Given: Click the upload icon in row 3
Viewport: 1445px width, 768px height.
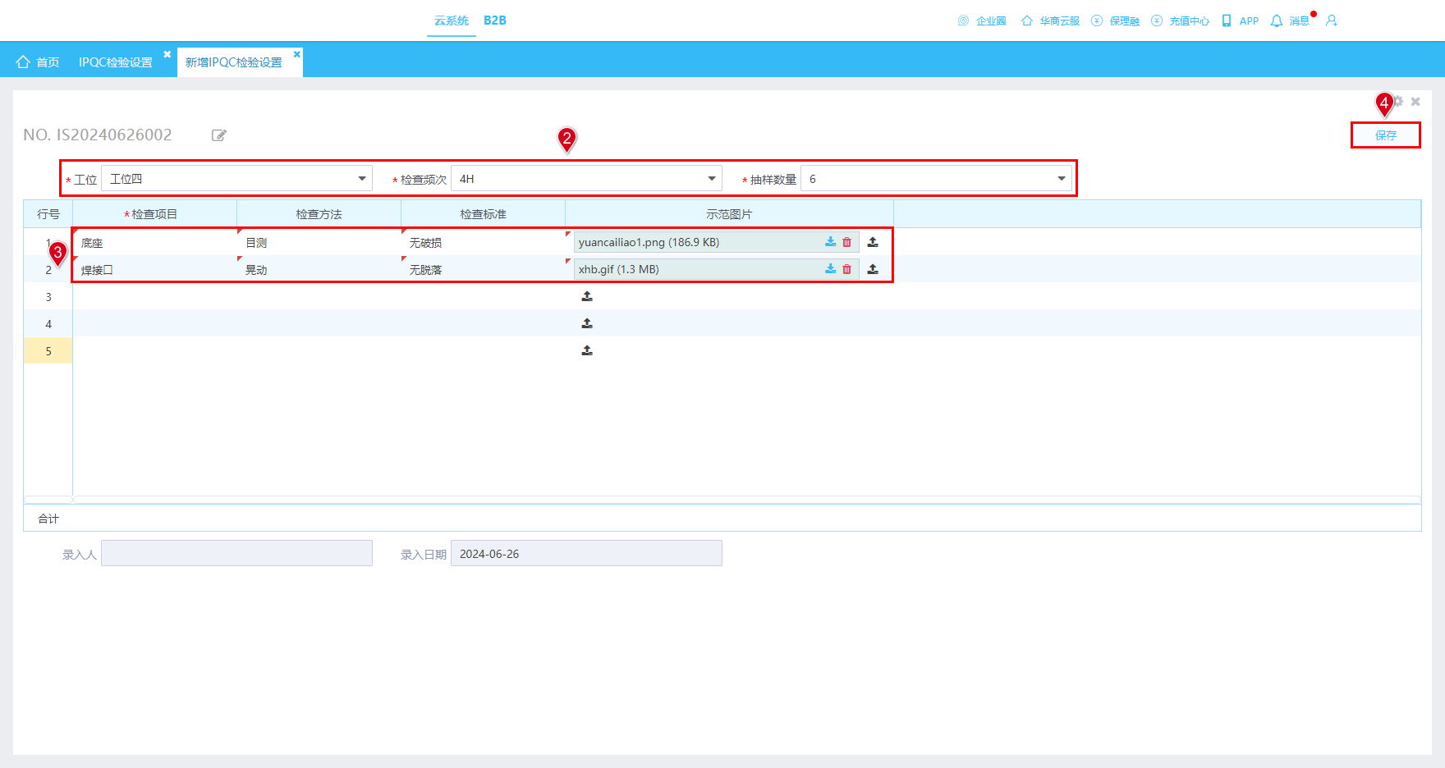Looking at the screenshot, I should pos(587,296).
